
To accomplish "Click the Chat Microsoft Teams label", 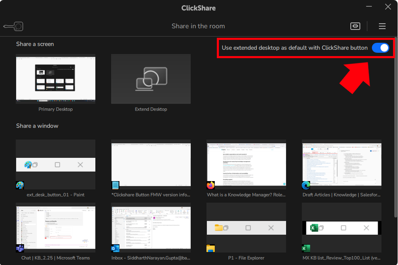I will click(56, 258).
